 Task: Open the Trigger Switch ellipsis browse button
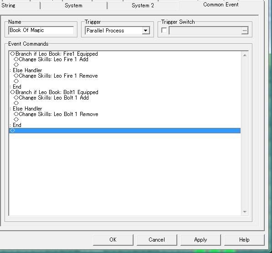[245, 31]
